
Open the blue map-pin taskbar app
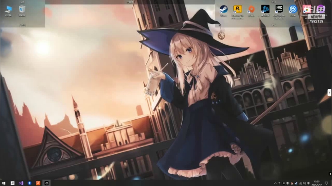30,183
